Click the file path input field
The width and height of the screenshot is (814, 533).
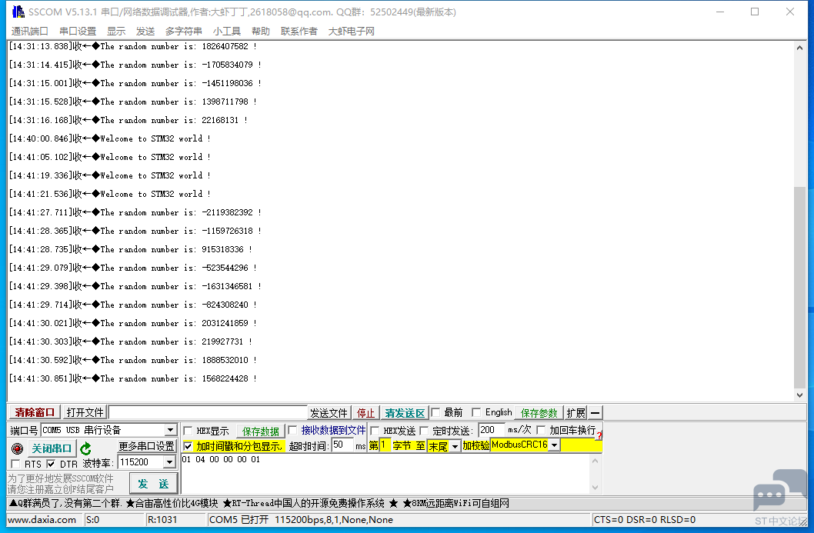tap(209, 412)
